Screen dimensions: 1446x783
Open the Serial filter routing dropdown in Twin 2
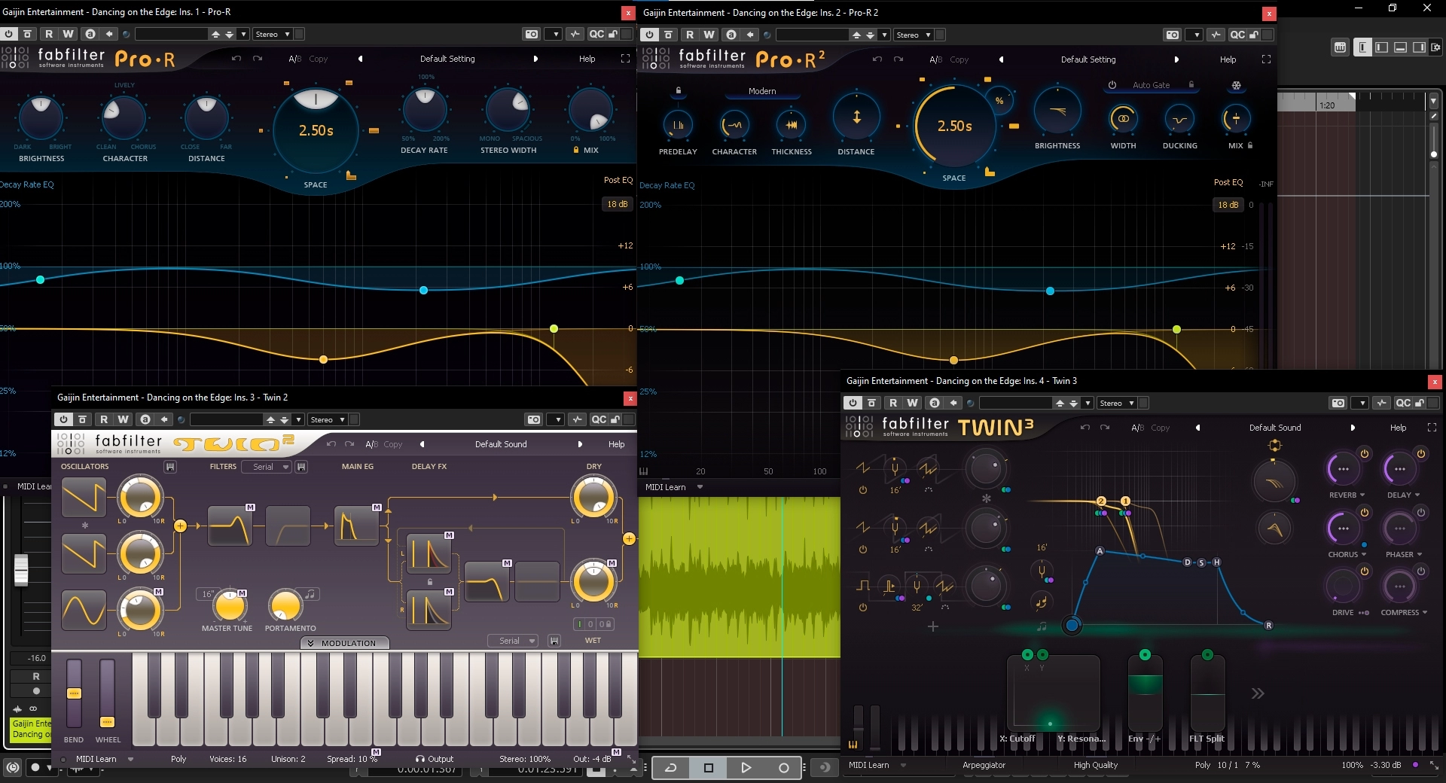point(267,467)
